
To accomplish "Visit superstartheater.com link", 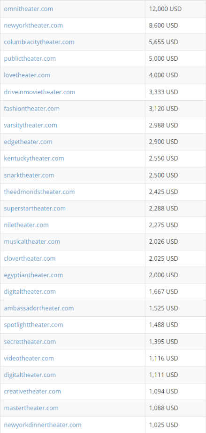I will [35, 208].
